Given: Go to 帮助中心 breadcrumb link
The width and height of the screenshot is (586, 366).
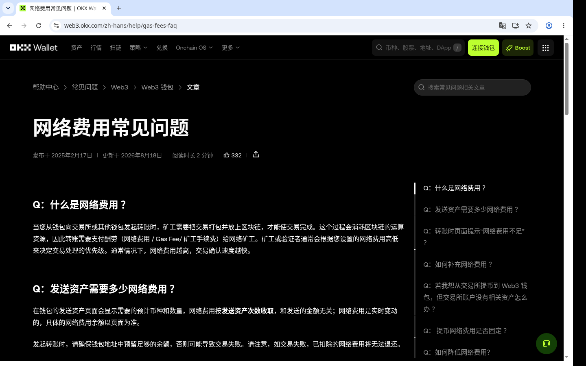Looking at the screenshot, I should click(46, 87).
